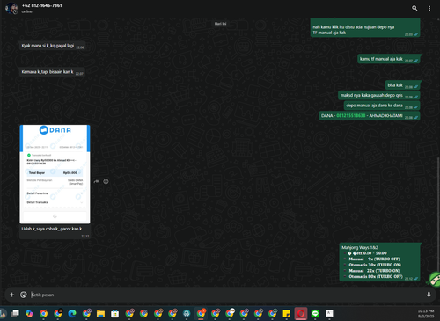The image size is (440, 321).
Task: Select the 'kamu tf manual aja kak' message
Action: coord(389,59)
